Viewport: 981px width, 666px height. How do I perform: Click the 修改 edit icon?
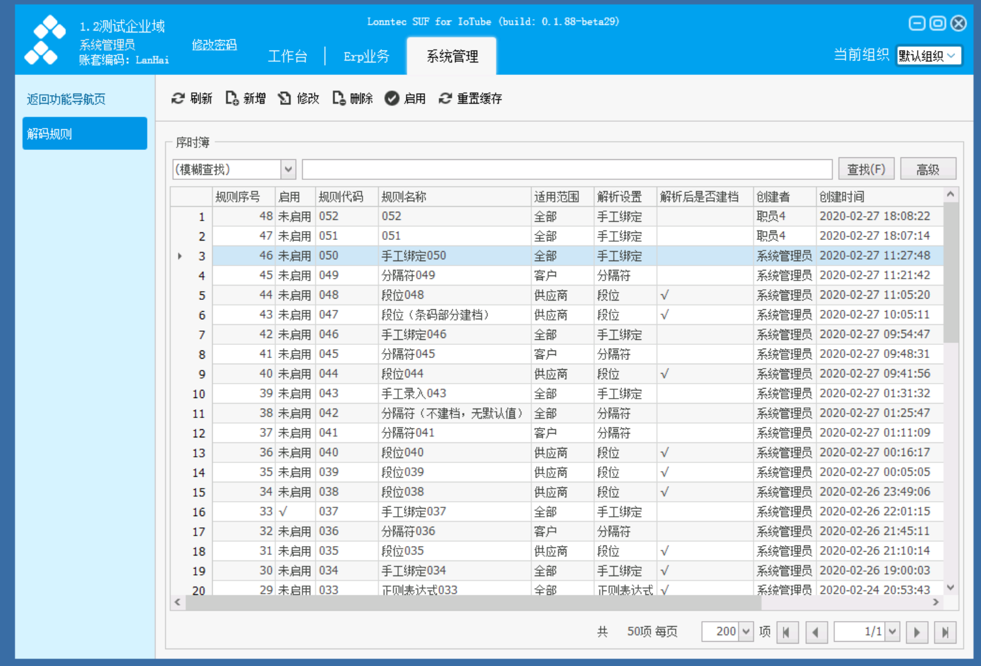[285, 98]
